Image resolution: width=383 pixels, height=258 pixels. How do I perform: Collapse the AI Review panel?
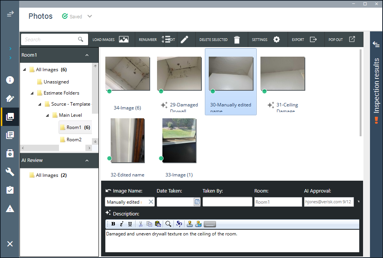(x=87, y=161)
